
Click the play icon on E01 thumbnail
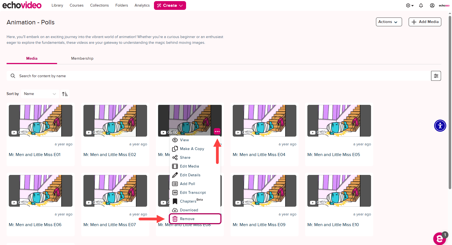(14, 132)
